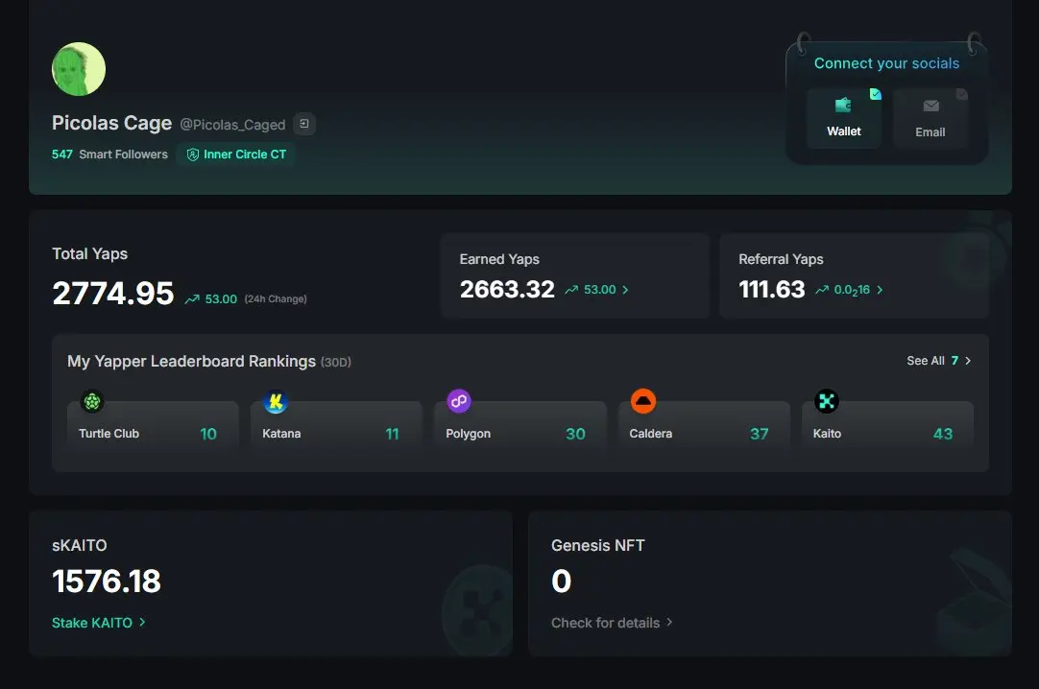Screen dimensions: 1039x689
Task: Open the Inner Circle CT badge
Action: tap(236, 154)
